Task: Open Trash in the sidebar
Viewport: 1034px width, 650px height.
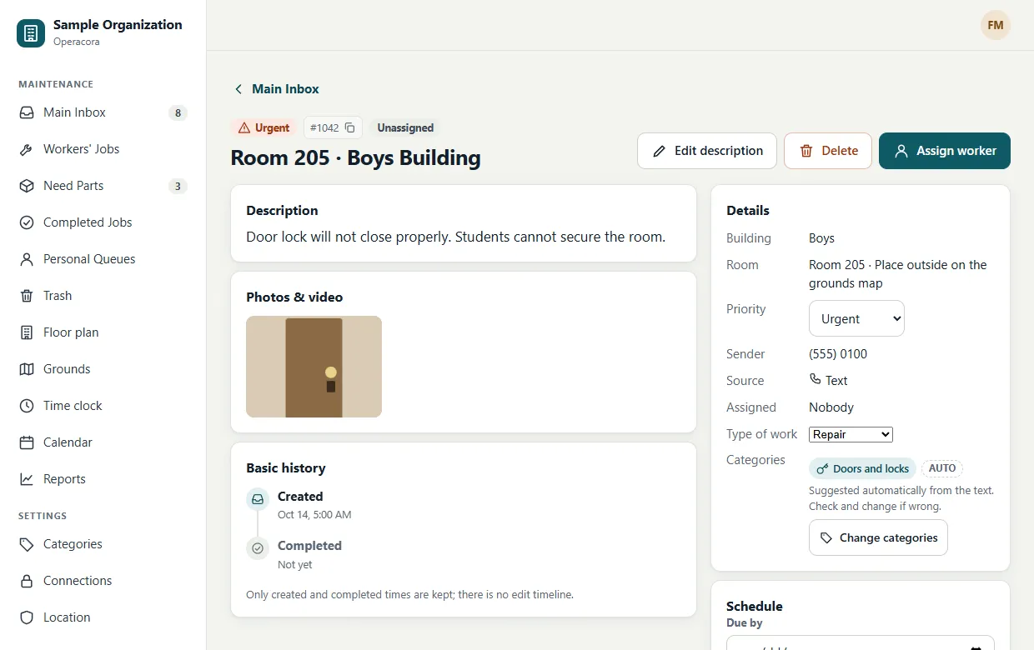Action: click(x=103, y=296)
